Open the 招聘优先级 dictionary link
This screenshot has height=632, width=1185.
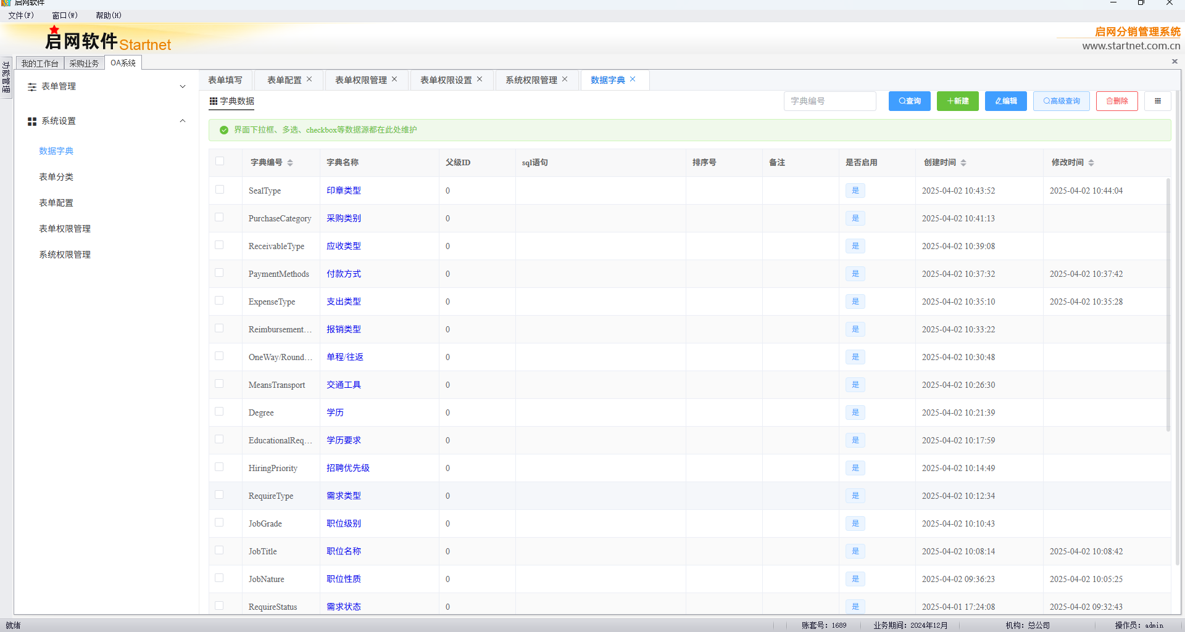point(348,468)
